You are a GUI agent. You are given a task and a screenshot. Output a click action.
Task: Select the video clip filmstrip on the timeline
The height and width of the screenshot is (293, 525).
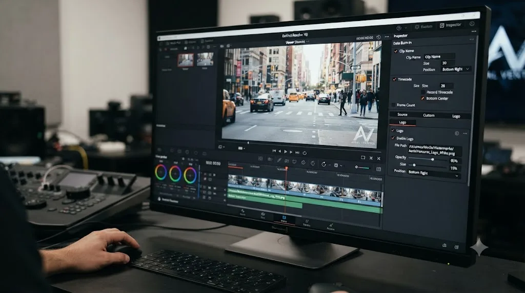pyautogui.click(x=305, y=189)
